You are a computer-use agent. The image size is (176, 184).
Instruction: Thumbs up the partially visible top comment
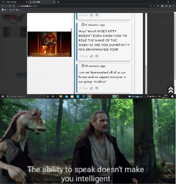pyautogui.click(x=92, y=15)
